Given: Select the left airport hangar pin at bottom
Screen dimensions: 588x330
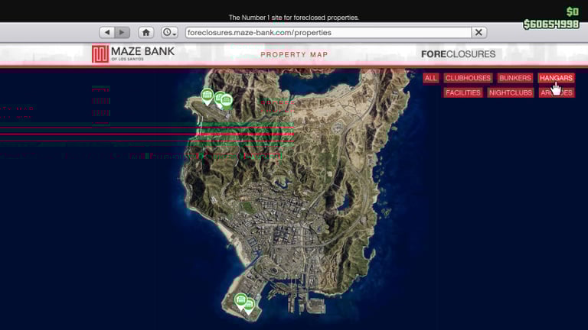Looking at the screenshot, I should [x=240, y=300].
